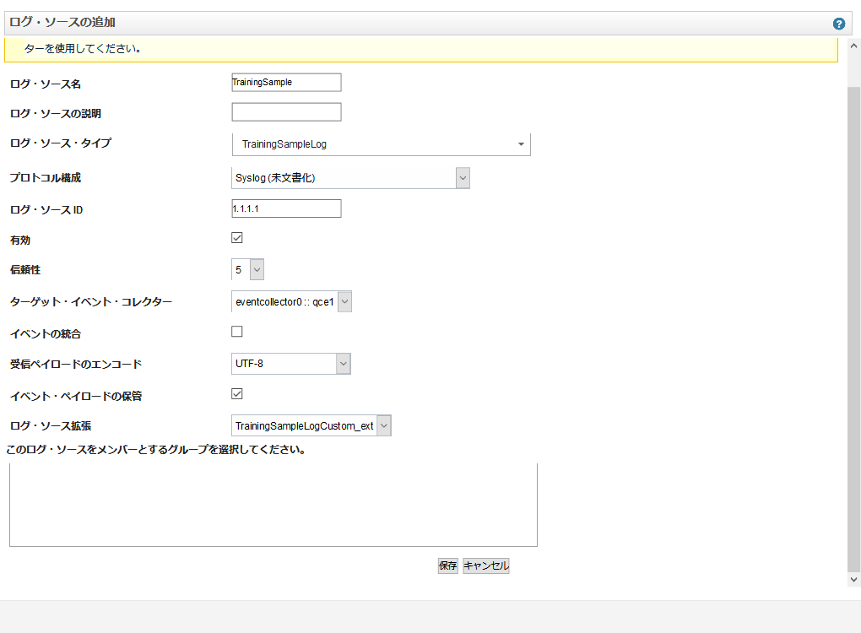Open the プロトコル構成 Syslog dropdown
The height and width of the screenshot is (633, 861).
pos(350,178)
